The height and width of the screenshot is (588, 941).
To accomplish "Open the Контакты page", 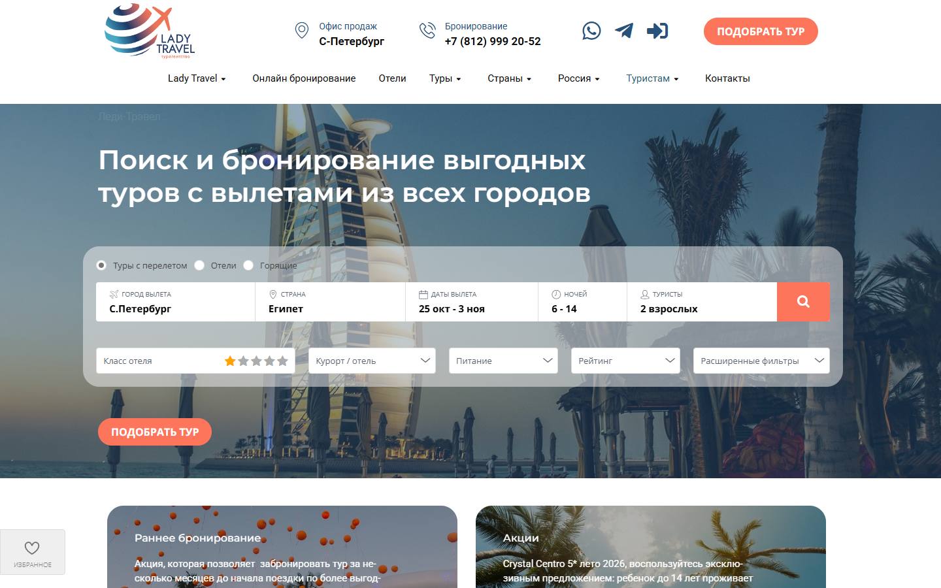I will coord(727,78).
